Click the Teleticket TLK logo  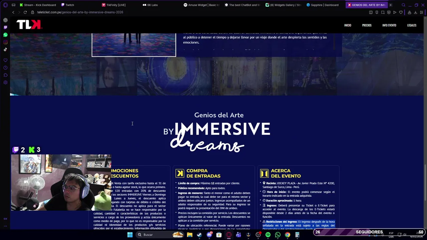29,25
